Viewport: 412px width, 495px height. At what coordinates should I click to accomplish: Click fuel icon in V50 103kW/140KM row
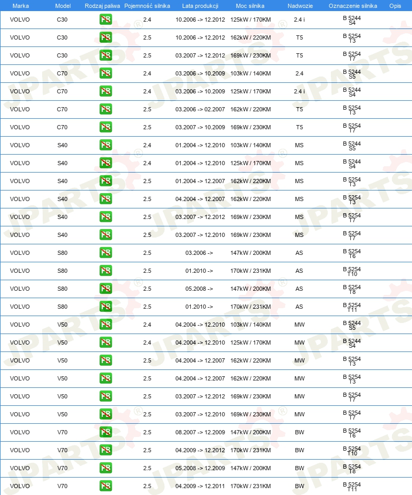click(105, 325)
